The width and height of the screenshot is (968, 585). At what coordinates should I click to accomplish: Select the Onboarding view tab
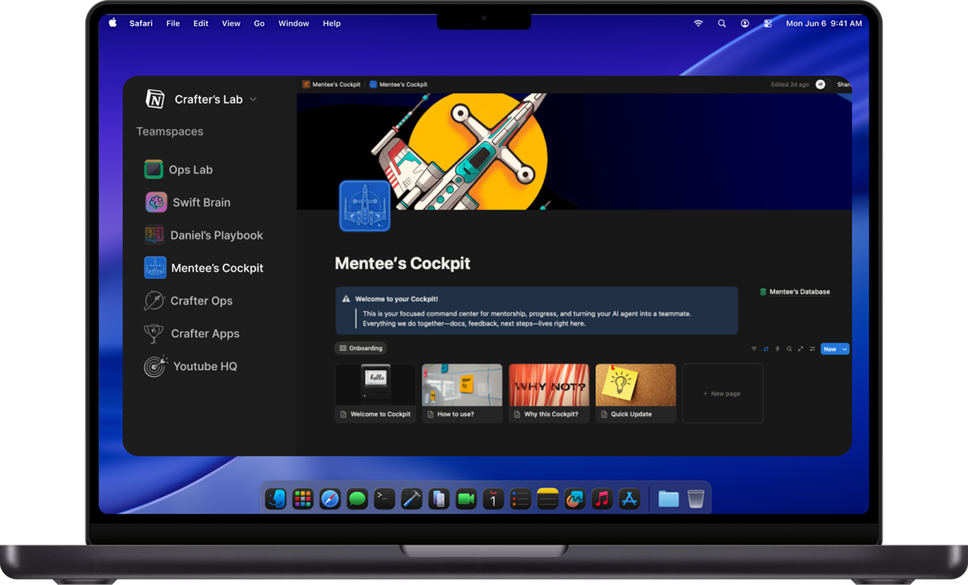pos(361,348)
